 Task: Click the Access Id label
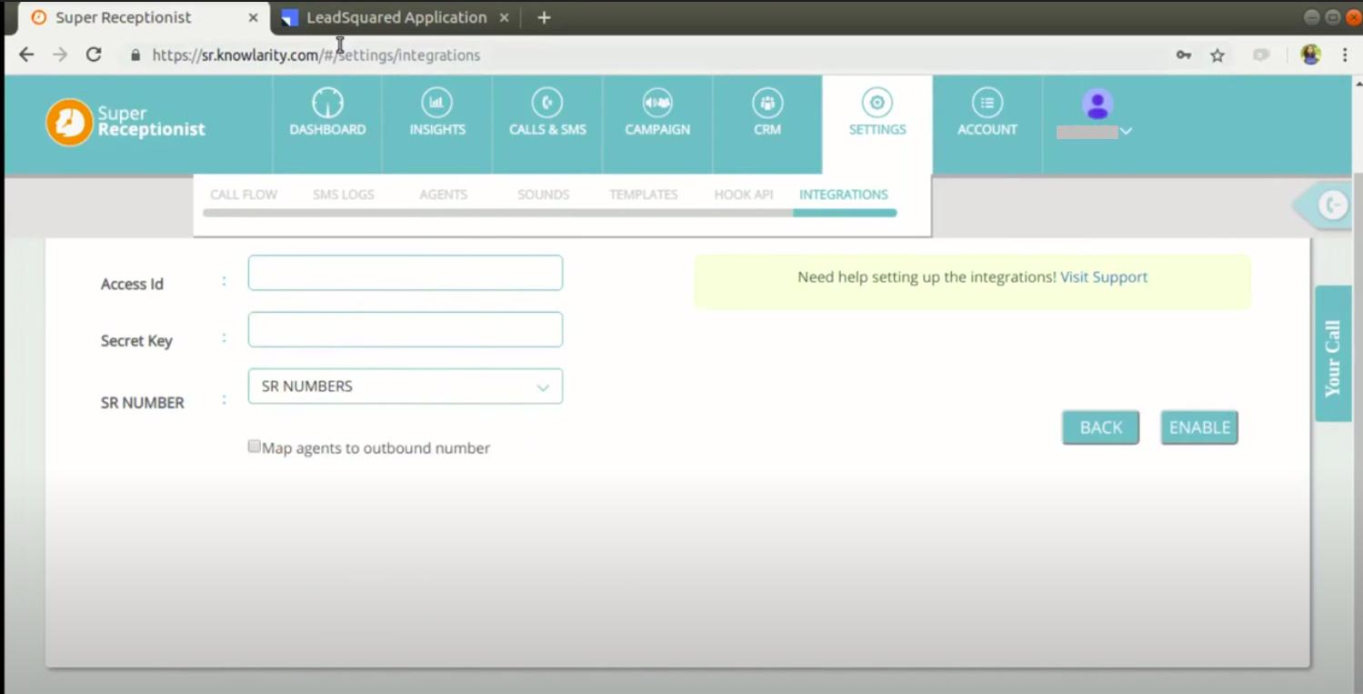132,284
